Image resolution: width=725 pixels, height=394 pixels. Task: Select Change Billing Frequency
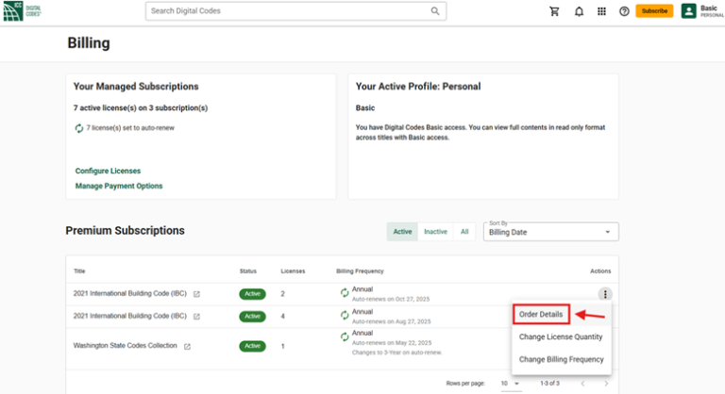tap(562, 359)
